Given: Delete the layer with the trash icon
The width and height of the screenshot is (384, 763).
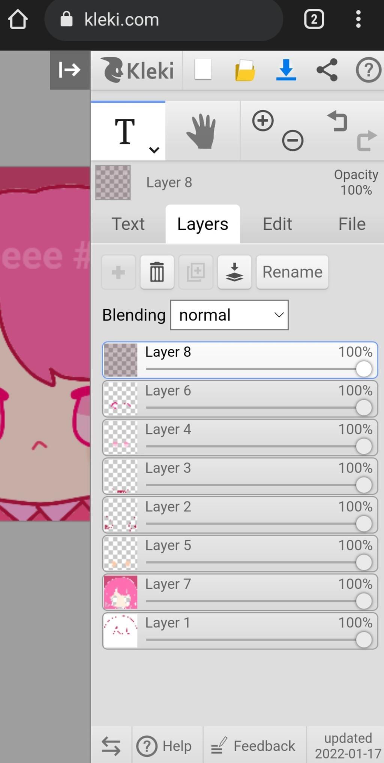Looking at the screenshot, I should point(157,272).
